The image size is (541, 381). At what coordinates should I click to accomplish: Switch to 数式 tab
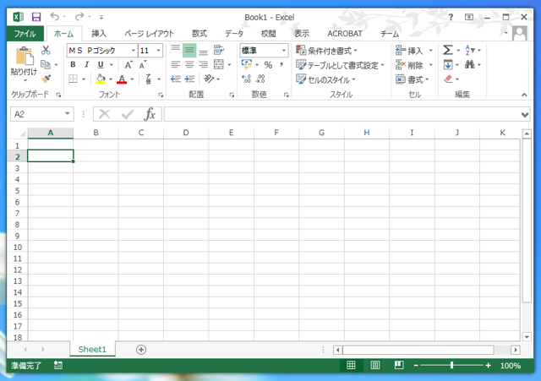tap(199, 34)
